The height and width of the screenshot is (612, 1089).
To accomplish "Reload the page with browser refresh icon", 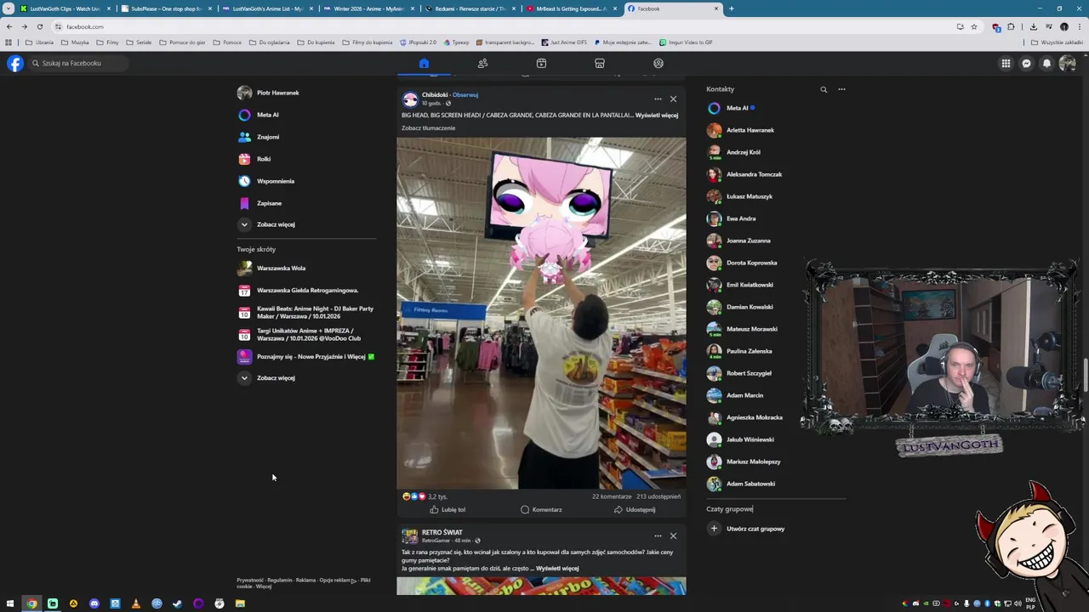I will [x=39, y=26].
